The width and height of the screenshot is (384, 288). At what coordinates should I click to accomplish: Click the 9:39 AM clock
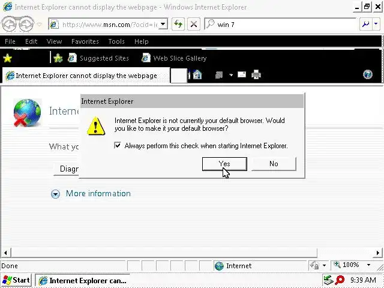coord(363,280)
